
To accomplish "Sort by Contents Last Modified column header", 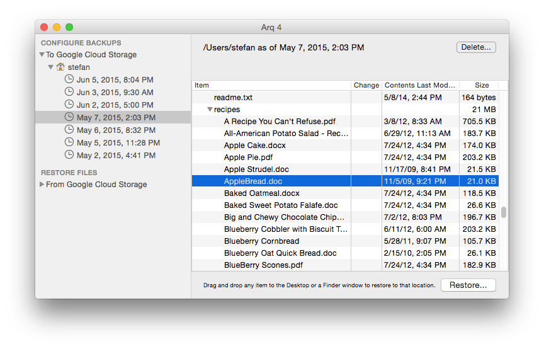I will tap(419, 85).
